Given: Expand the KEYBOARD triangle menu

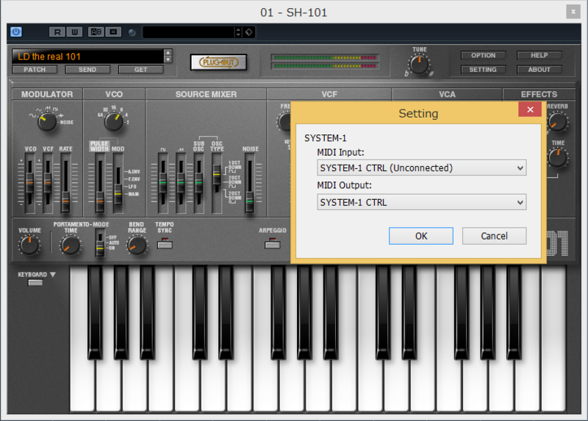Looking at the screenshot, I should click(x=52, y=275).
